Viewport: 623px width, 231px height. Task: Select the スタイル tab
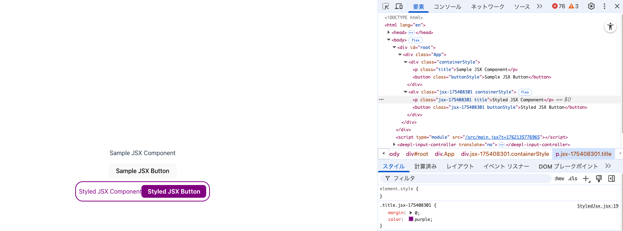394,166
